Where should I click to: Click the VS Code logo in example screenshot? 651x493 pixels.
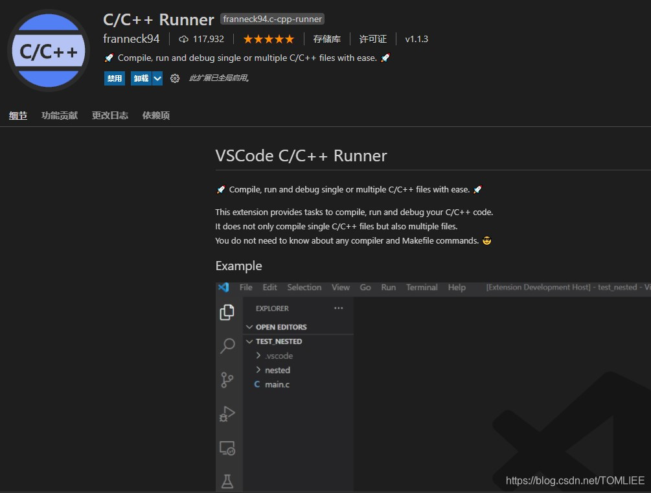click(223, 287)
